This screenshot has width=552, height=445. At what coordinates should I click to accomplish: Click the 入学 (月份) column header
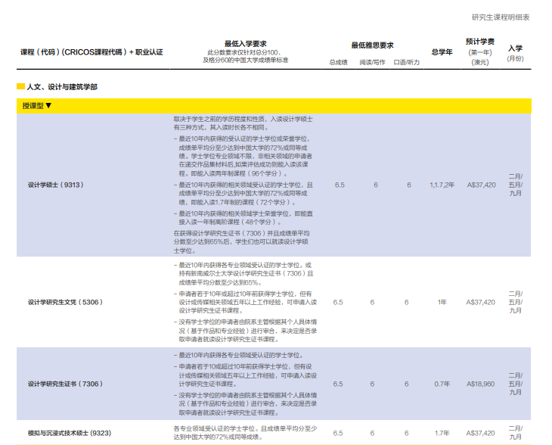tap(515, 48)
